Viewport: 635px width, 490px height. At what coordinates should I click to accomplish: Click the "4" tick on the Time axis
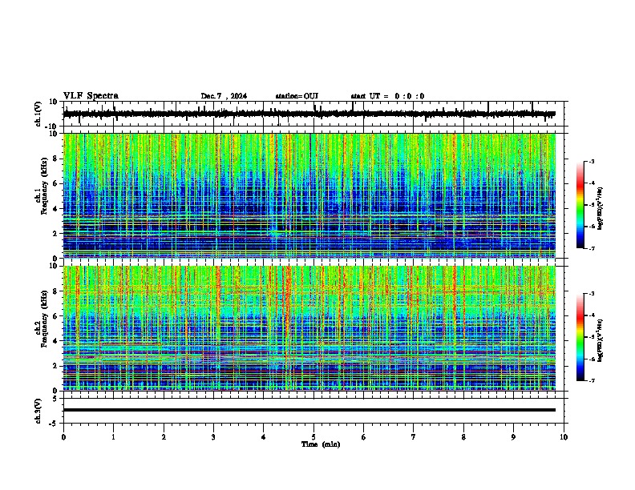pyautogui.click(x=264, y=437)
